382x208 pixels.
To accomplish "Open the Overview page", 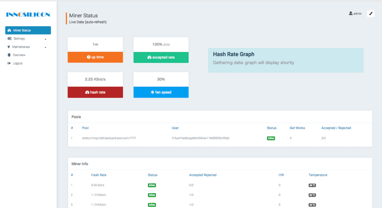I will point(19,55).
